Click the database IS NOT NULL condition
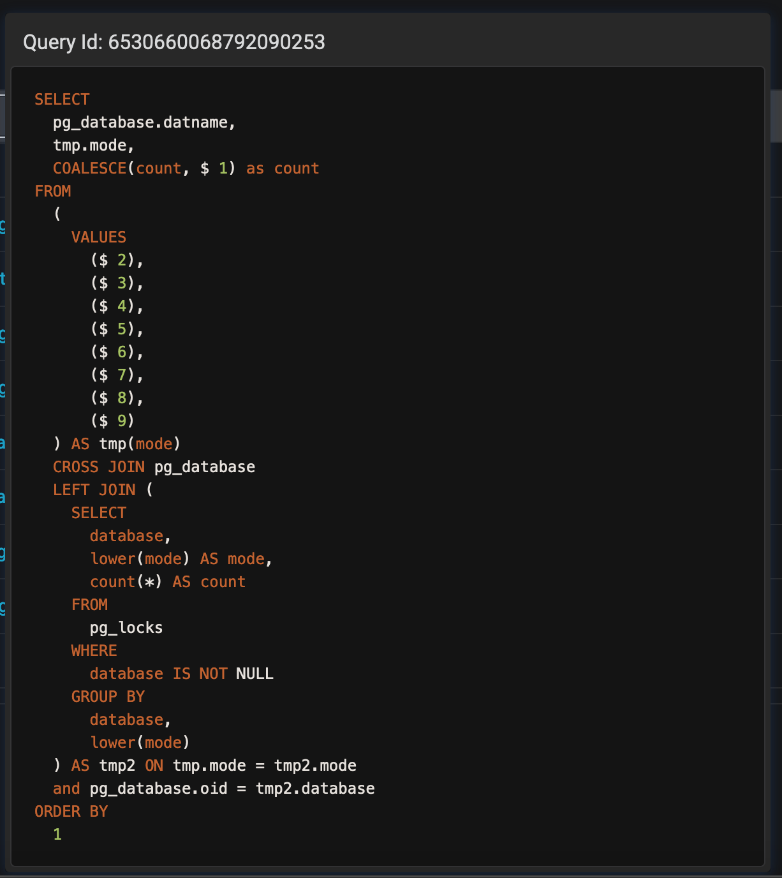Image resolution: width=782 pixels, height=878 pixels. 181,674
